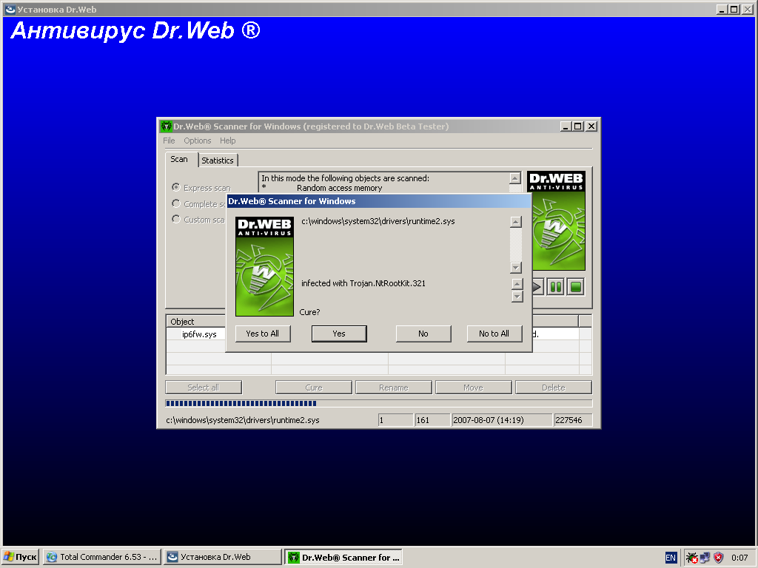The height and width of the screenshot is (568, 758).
Task: Click the runtime2.sys path in the dialog
Action: tap(378, 221)
